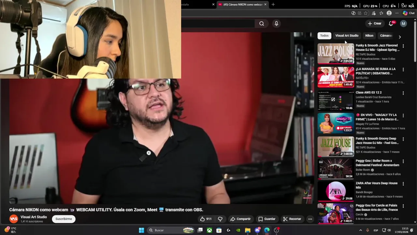This screenshot has width=417, height=235.
Task: Open the Windows Start menu
Action: pos(141,230)
